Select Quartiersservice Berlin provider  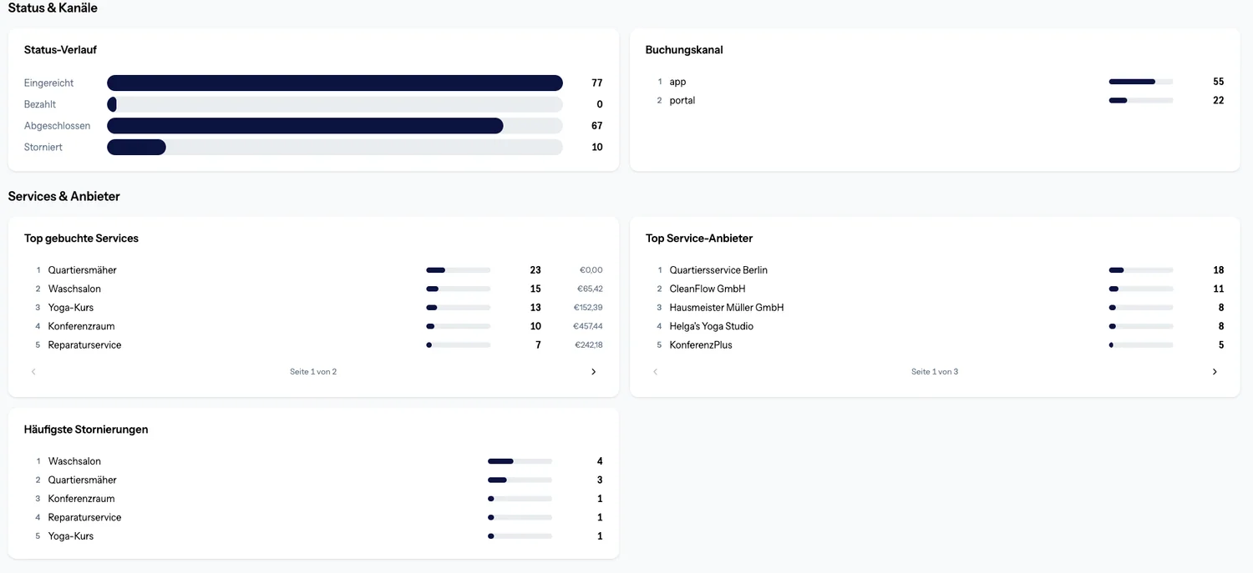(718, 270)
